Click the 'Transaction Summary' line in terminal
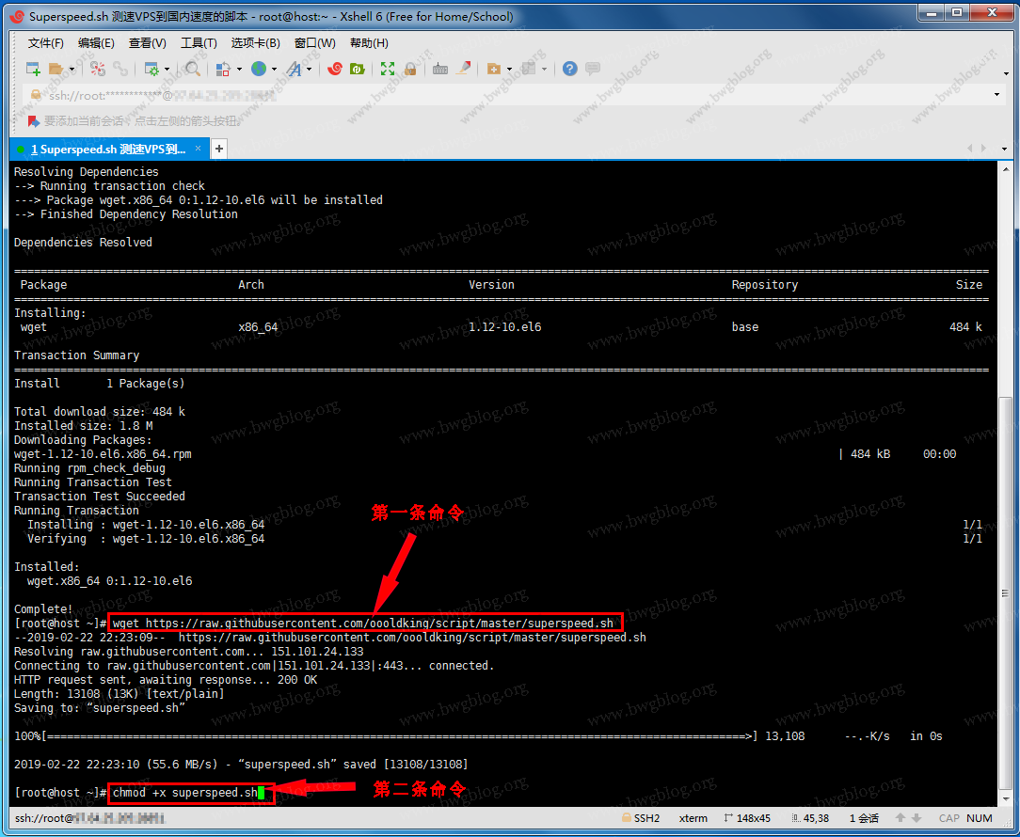This screenshot has height=837, width=1020. pyautogui.click(x=77, y=355)
